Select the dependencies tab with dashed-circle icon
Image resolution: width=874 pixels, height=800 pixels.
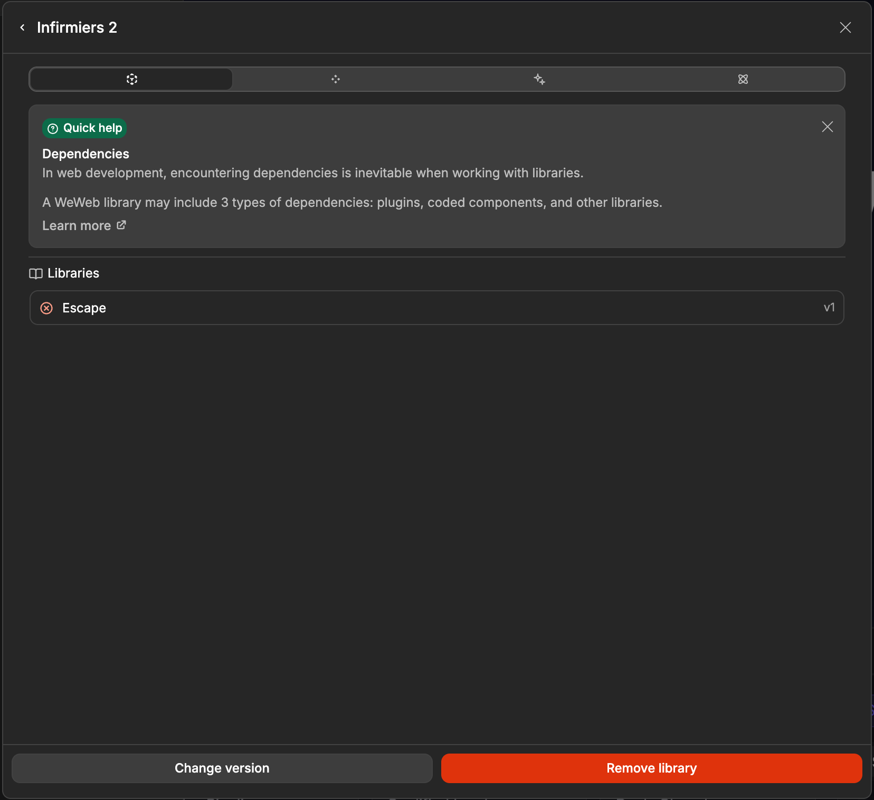pyautogui.click(x=131, y=79)
